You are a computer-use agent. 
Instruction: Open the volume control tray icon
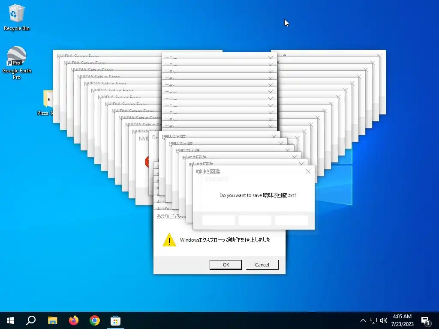(x=384, y=320)
